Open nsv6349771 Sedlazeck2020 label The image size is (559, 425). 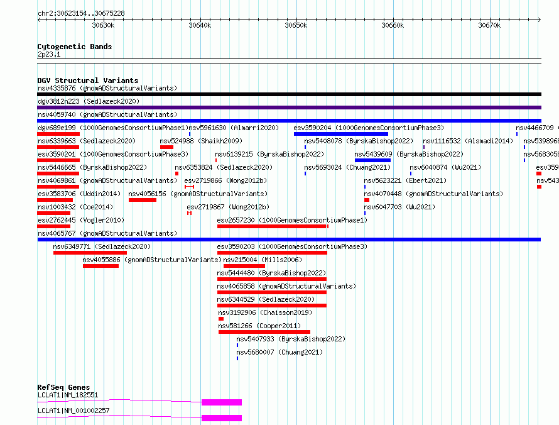tap(102, 246)
